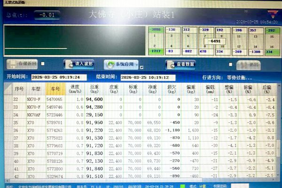Click the 退出 (exit) button icon

242,64
